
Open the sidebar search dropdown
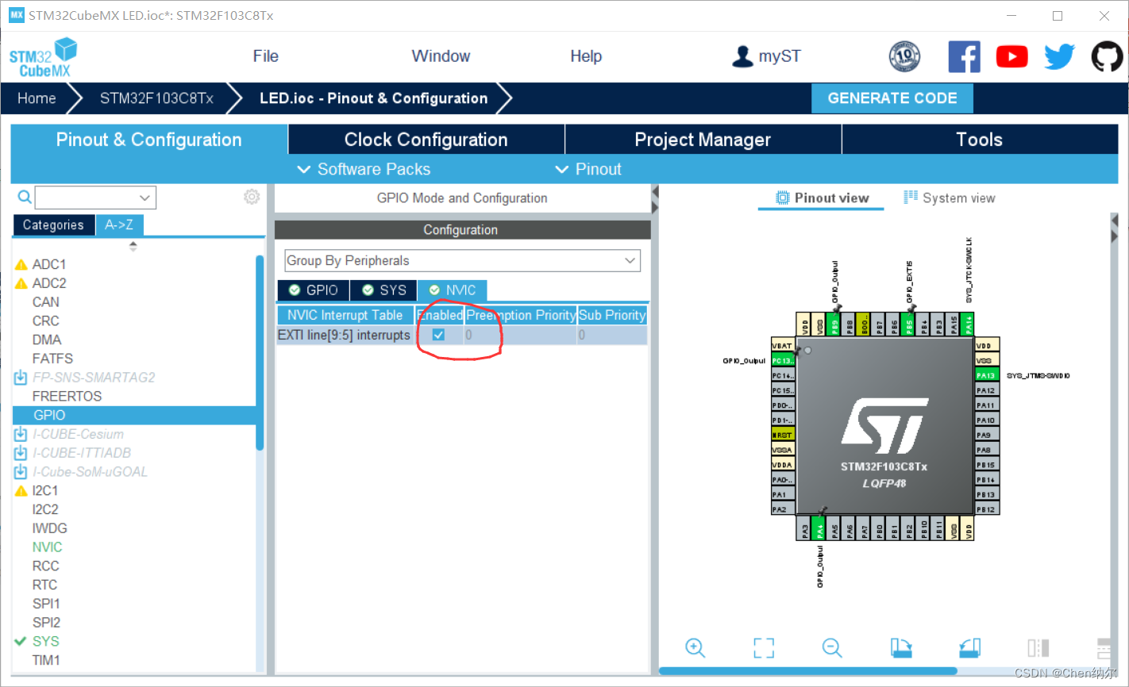(x=144, y=198)
